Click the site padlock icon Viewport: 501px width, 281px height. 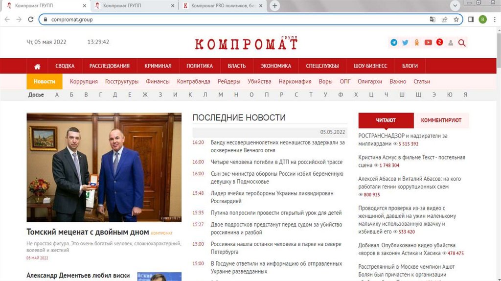pos(46,20)
